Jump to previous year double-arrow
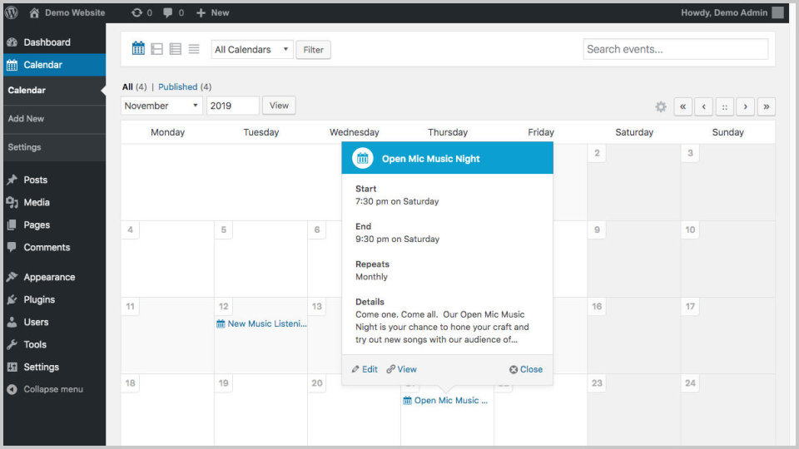799x449 pixels. (x=683, y=106)
